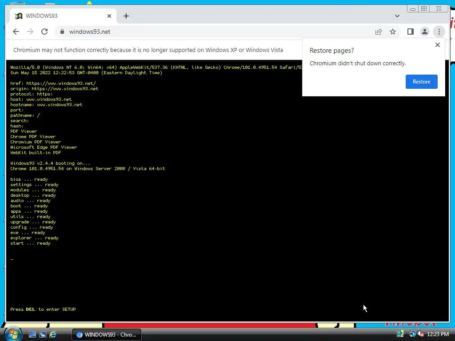
Task: Click 'Press DEL to enter SETUP' text
Action: [x=43, y=309]
